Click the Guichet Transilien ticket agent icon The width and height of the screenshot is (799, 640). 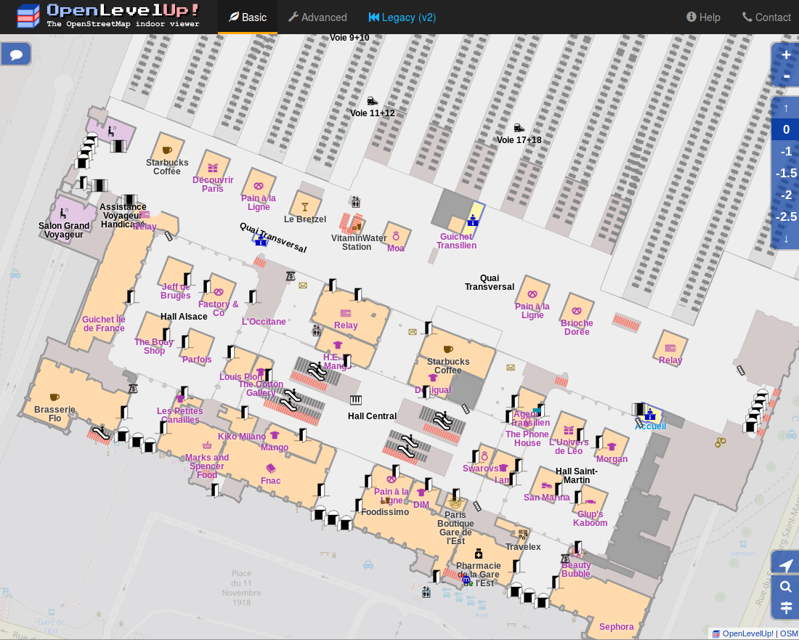(x=473, y=220)
